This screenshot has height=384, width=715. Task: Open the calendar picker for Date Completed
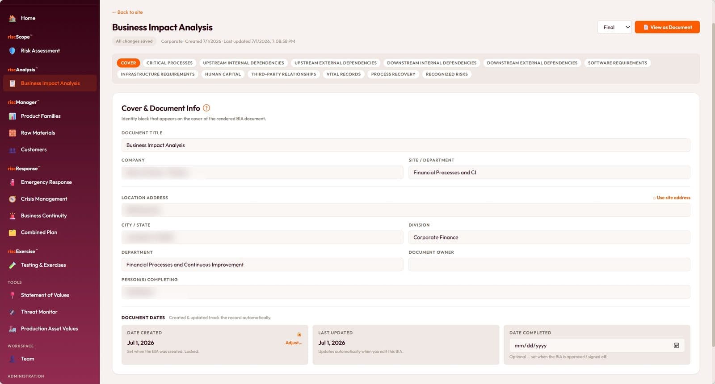pos(677,346)
